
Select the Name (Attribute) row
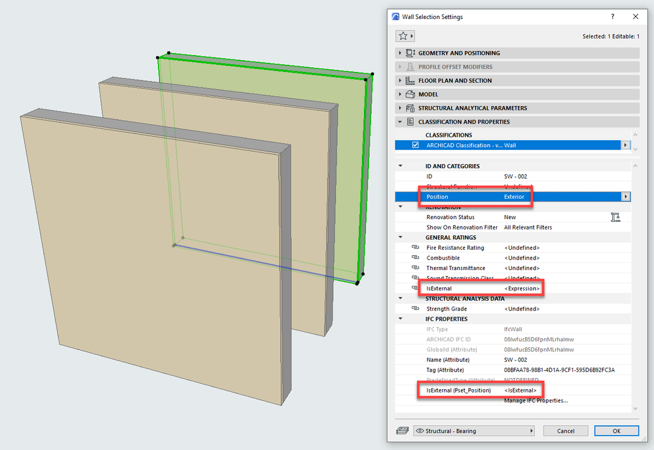513,360
